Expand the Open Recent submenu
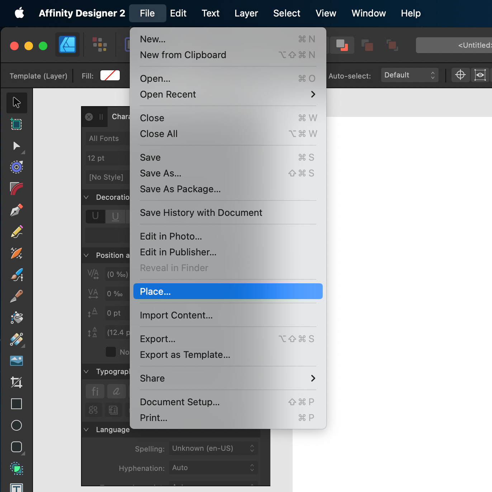492x492 pixels. click(x=228, y=94)
